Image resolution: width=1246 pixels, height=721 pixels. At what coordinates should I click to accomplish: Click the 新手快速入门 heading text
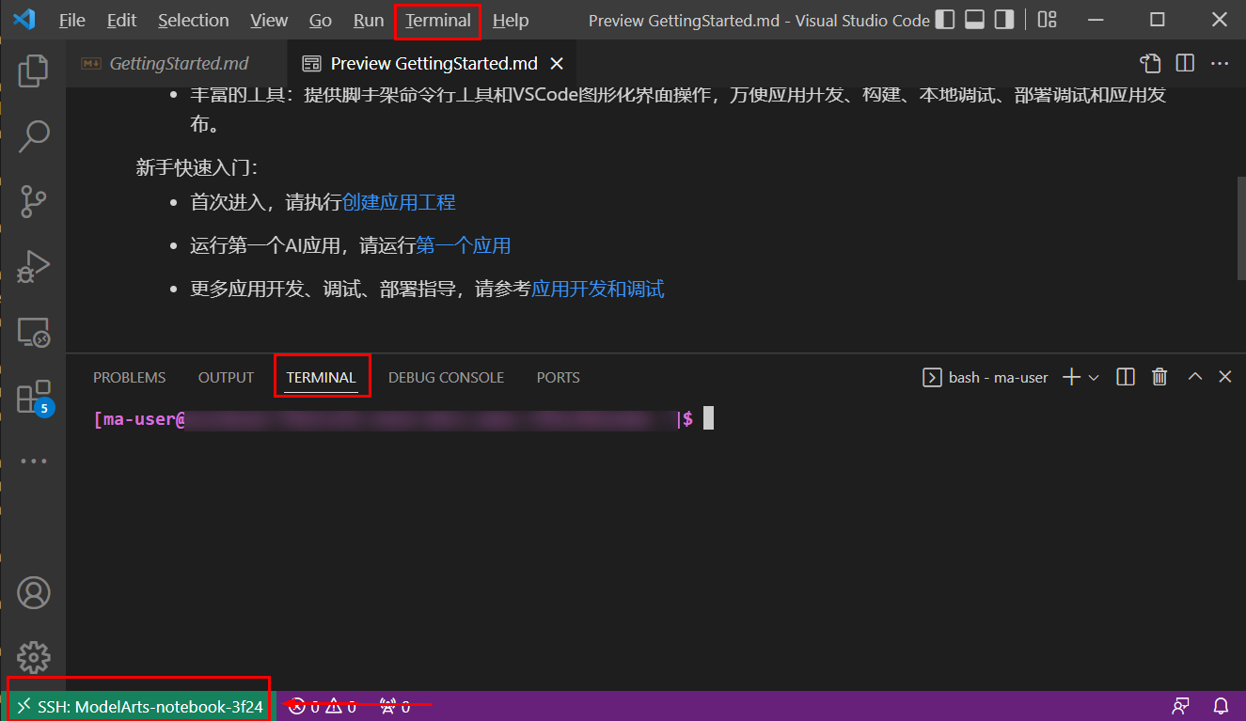(197, 168)
